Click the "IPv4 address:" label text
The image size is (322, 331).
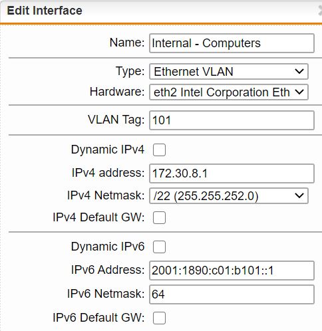(x=108, y=173)
